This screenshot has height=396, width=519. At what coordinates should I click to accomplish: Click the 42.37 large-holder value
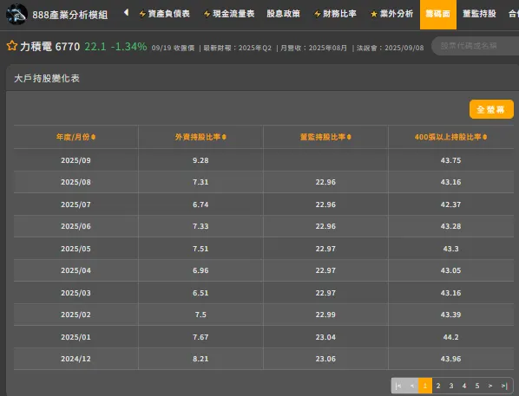(450, 204)
